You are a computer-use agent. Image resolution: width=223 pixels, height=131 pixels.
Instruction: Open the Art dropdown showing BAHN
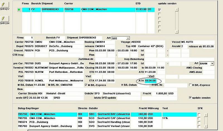(x=212, y=64)
